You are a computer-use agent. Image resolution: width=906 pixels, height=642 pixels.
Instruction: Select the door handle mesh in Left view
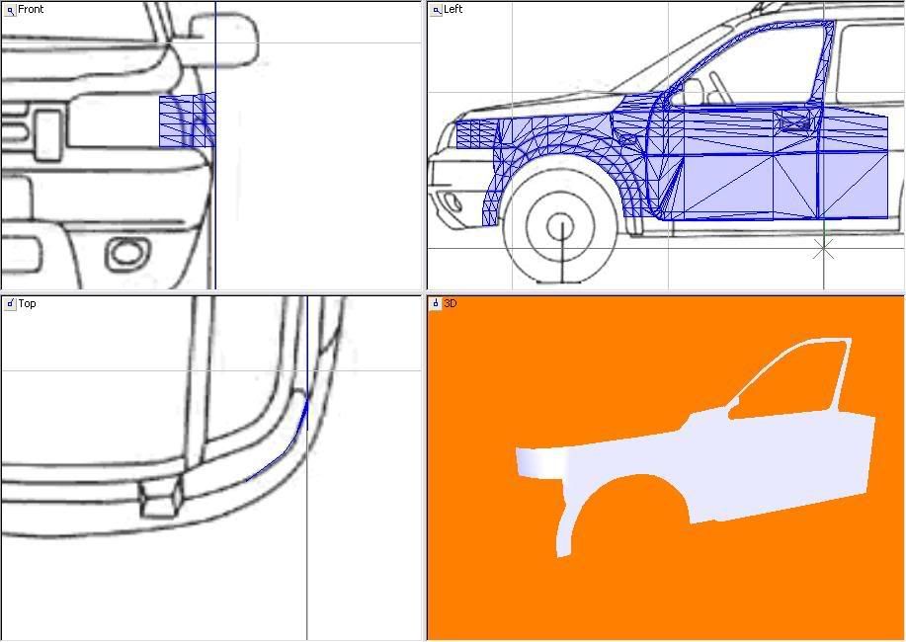click(794, 121)
